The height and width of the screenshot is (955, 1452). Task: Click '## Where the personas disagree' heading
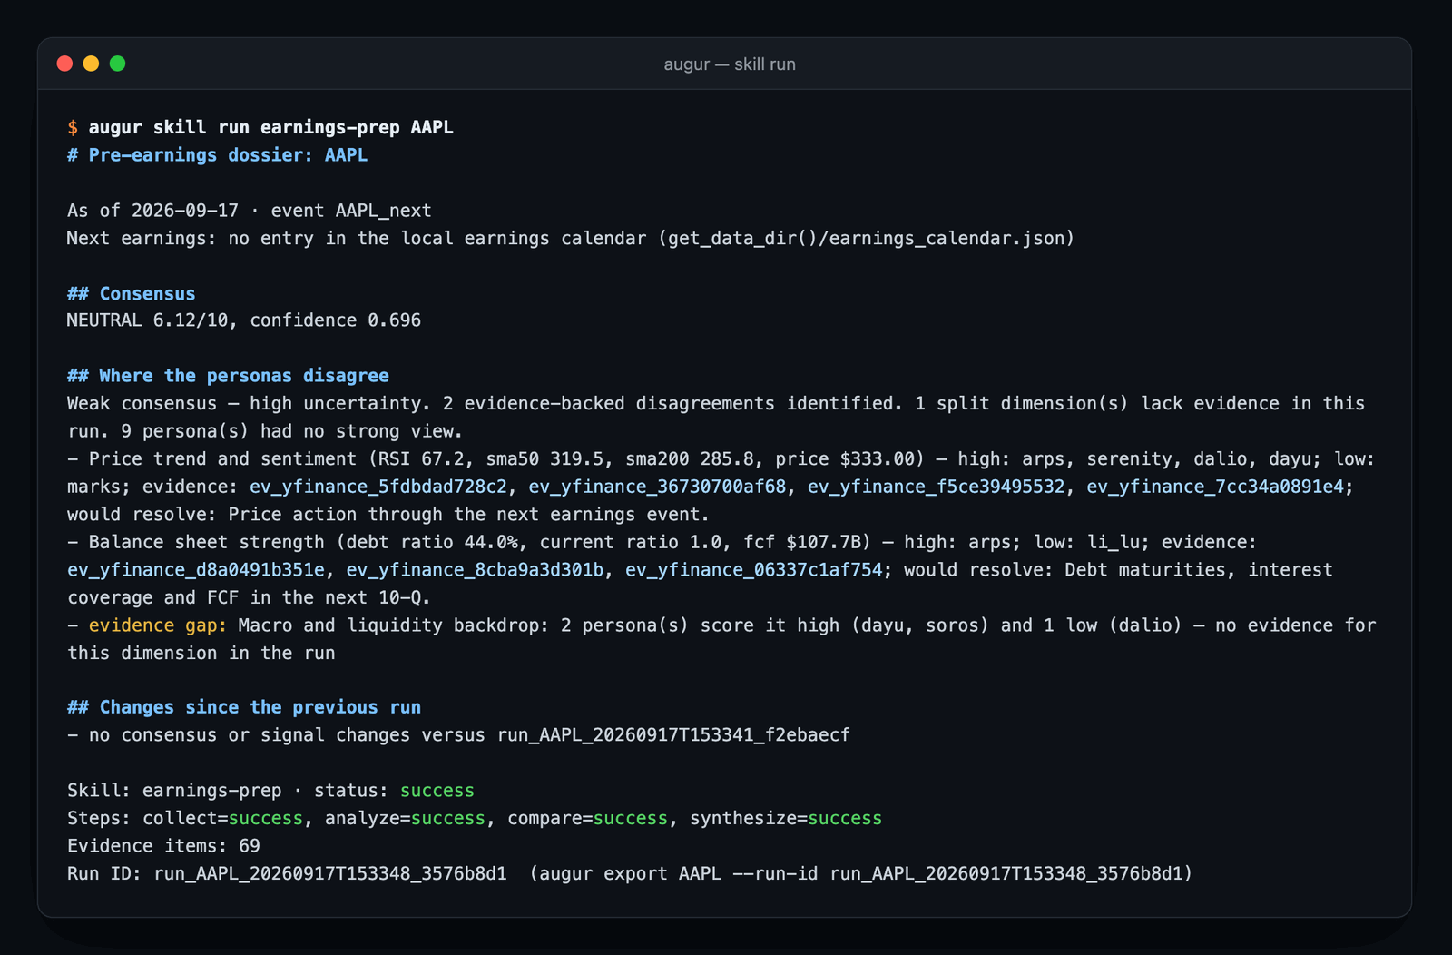[228, 376]
